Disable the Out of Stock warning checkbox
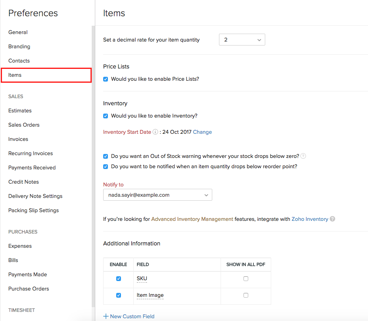 (106, 156)
